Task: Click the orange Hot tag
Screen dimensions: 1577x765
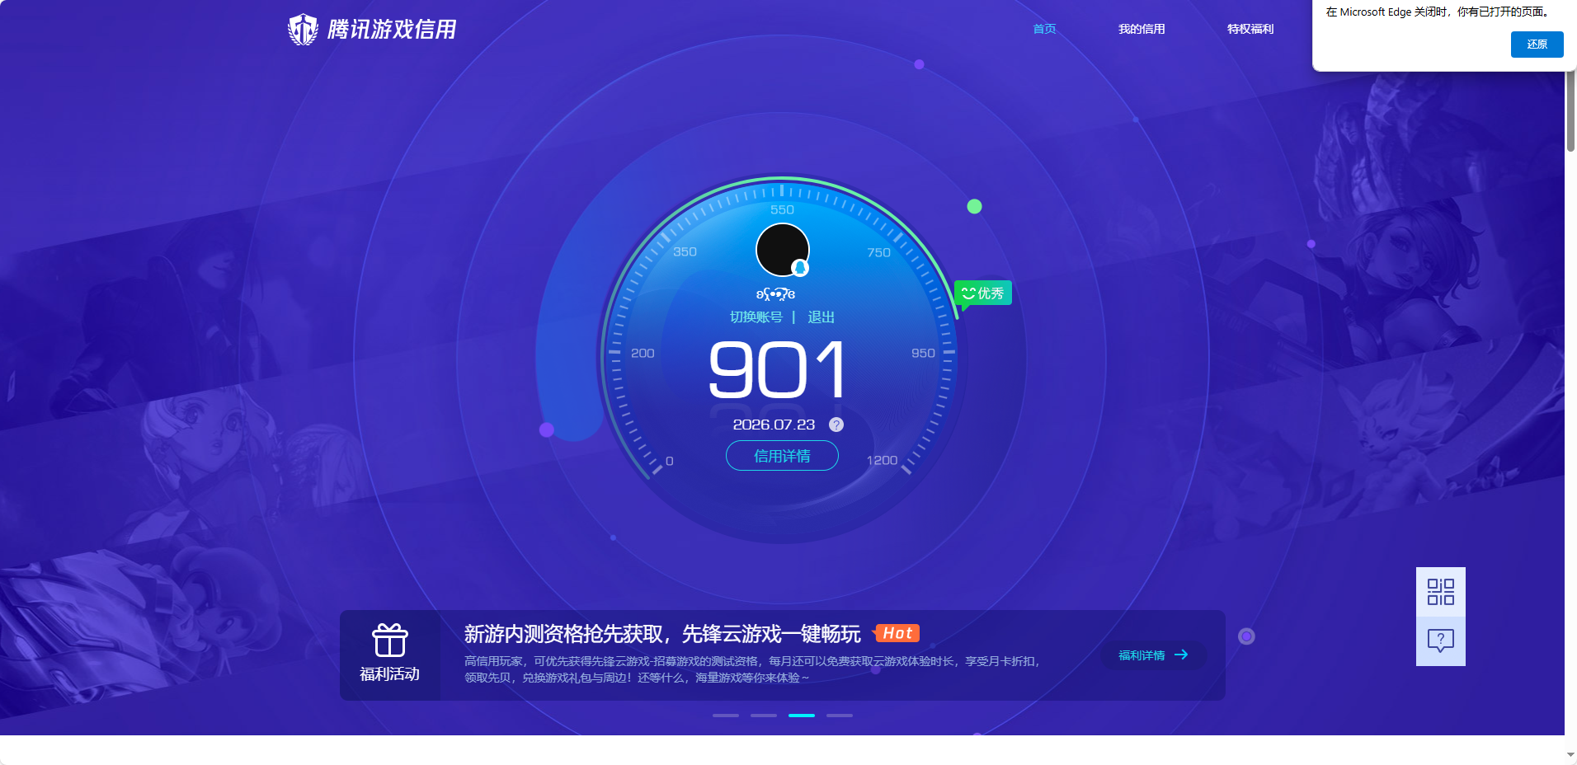Action: tap(897, 633)
